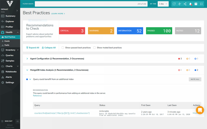Open Profiler in the sidebar
Screen dimensions: 207x129
[9, 27]
